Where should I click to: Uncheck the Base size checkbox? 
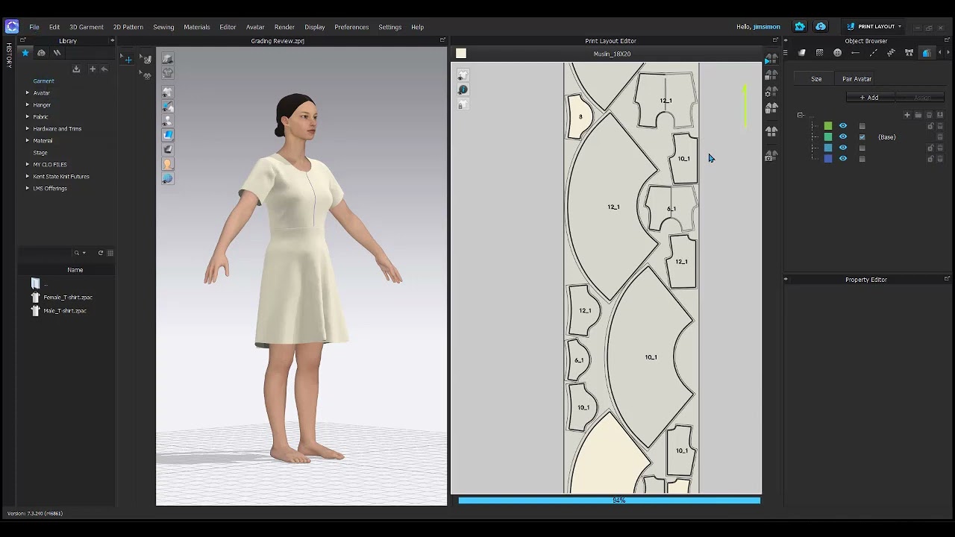[x=862, y=137]
